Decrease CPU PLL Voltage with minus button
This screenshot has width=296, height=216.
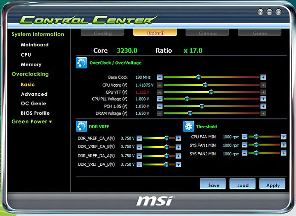click(x=159, y=99)
